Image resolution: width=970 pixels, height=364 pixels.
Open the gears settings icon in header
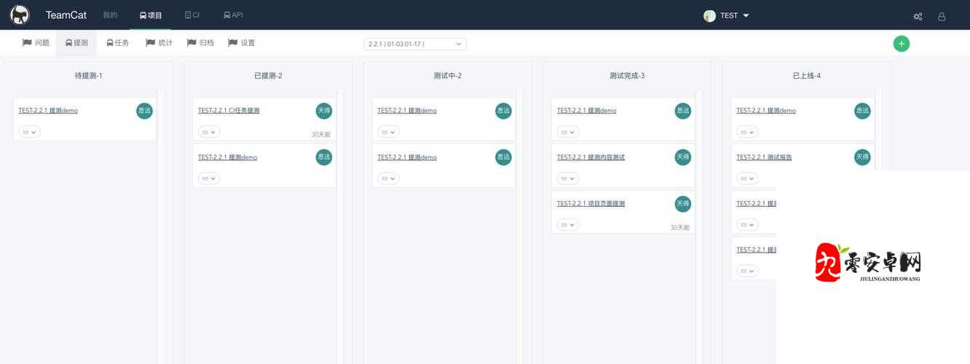(x=918, y=16)
